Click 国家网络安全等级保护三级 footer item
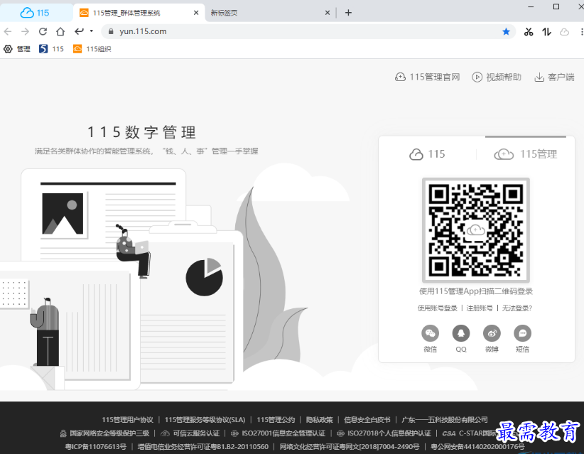584x454 pixels. [105, 433]
